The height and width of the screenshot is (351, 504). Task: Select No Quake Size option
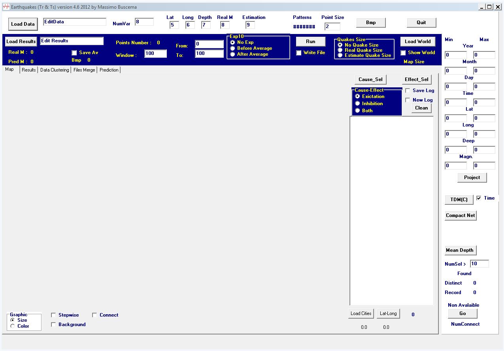coord(340,45)
